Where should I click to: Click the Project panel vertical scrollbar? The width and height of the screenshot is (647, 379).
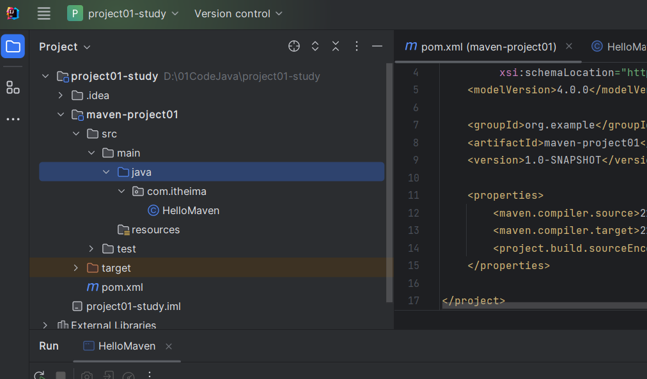[x=389, y=183]
